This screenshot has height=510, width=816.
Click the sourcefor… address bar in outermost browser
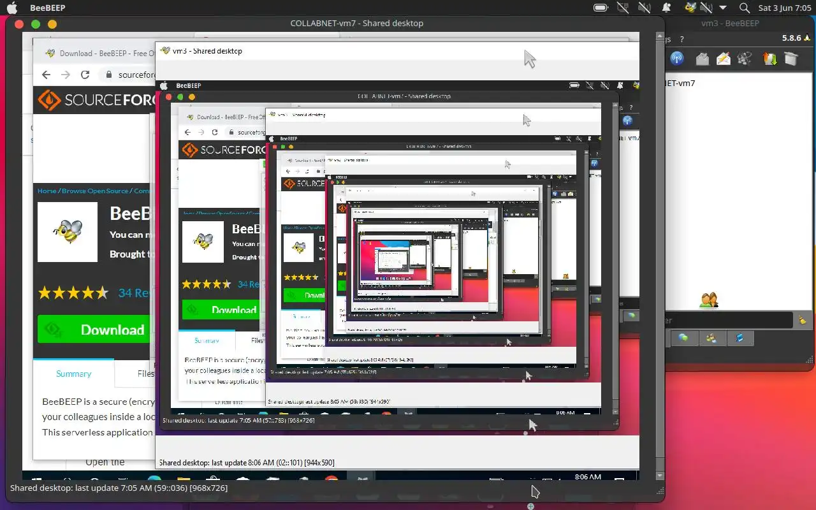pos(127,75)
